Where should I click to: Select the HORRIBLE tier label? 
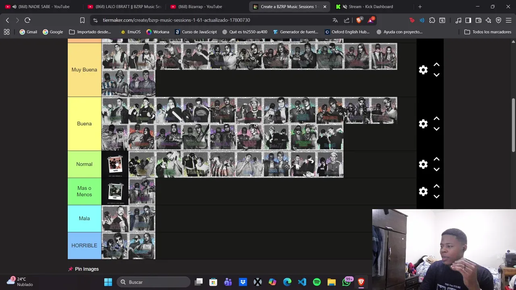pyautogui.click(x=84, y=245)
